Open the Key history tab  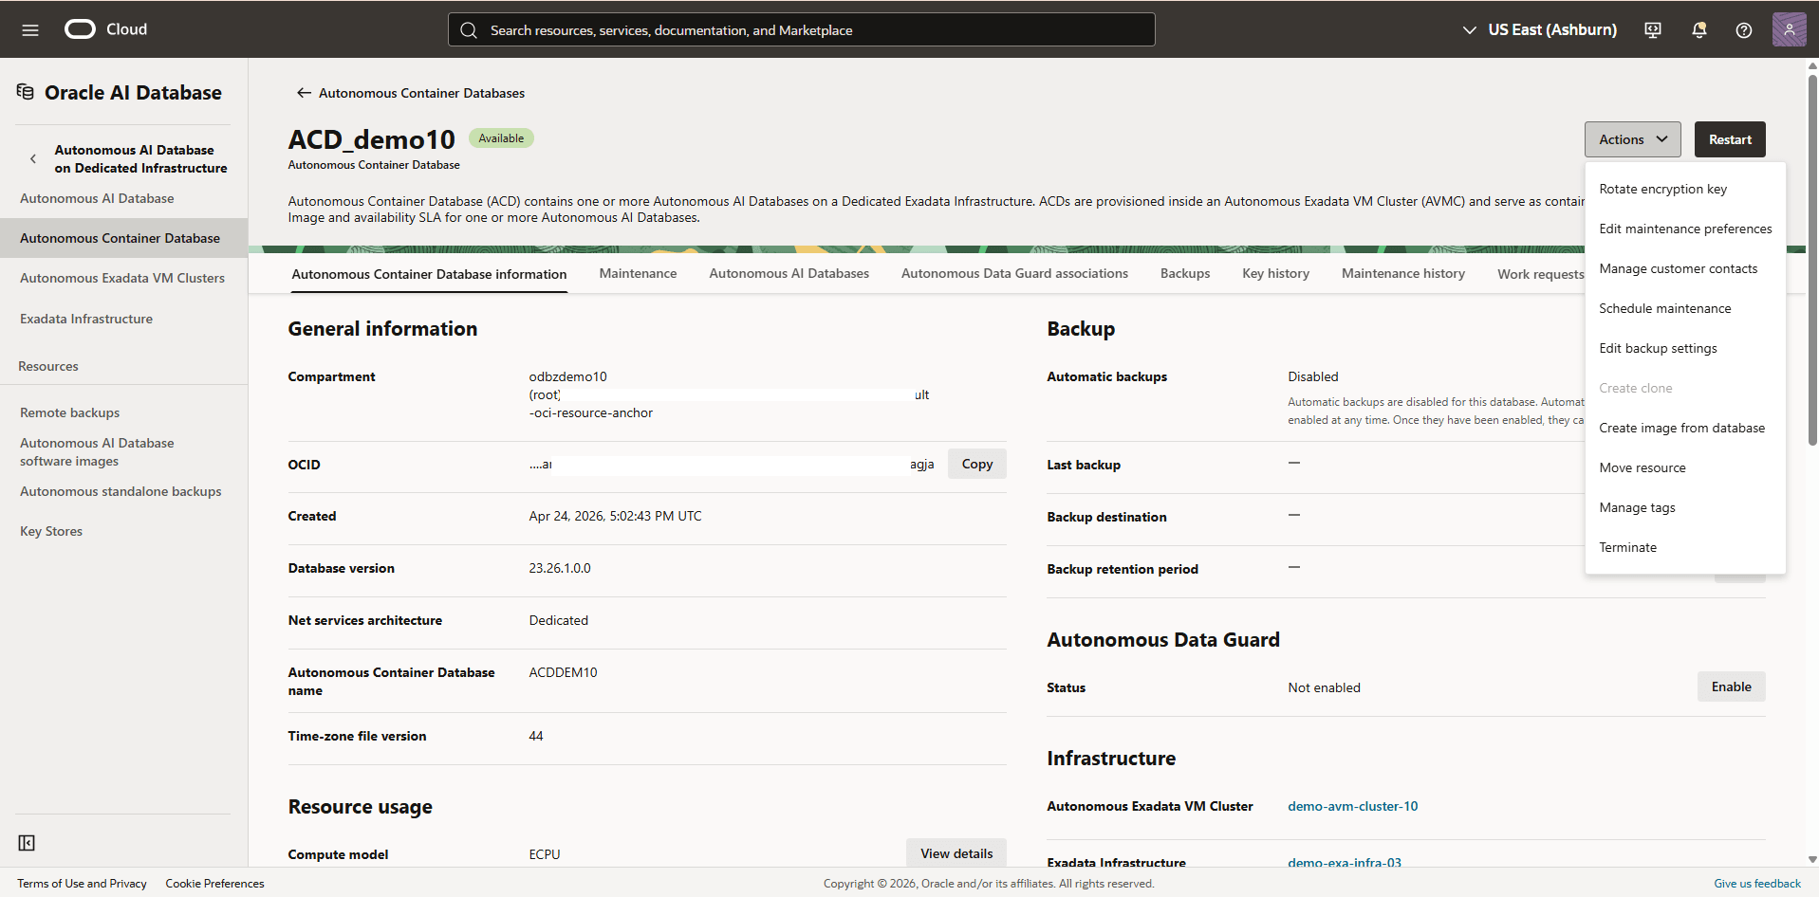(x=1275, y=273)
